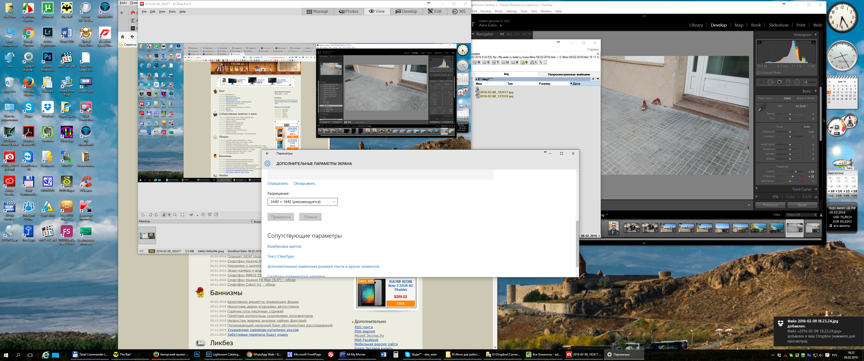This screenshot has width=864, height=361.
Task: Switch treatment to Black & White
Action: [x=806, y=99]
